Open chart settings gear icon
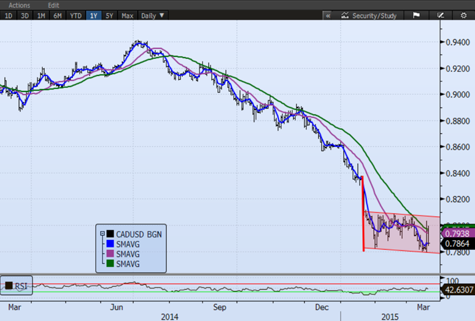 tap(463, 15)
